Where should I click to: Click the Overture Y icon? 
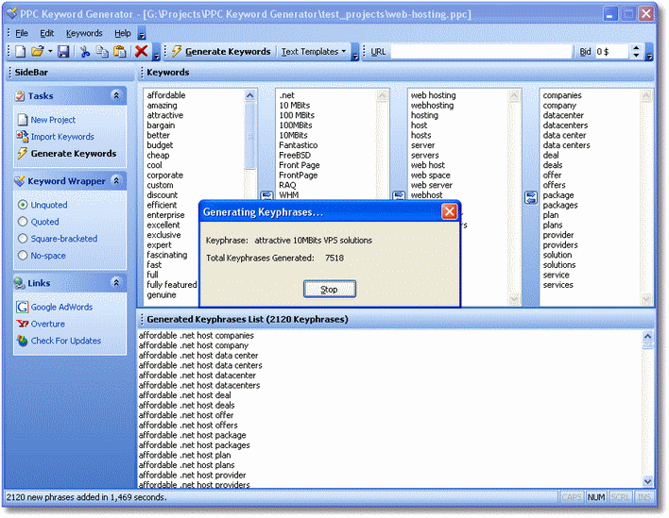[22, 324]
